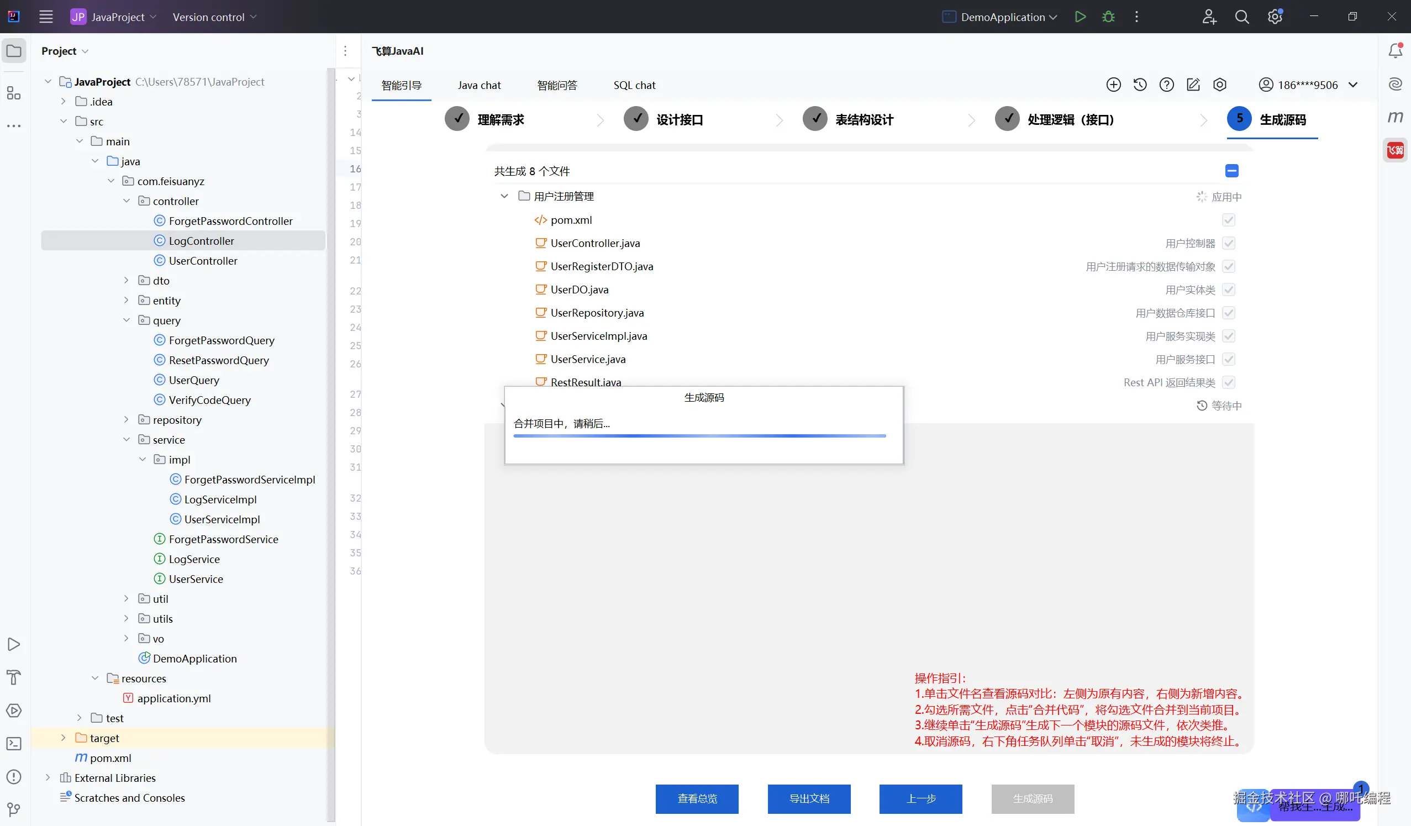Expand the repository package in project tree
1411x826 pixels.
click(x=126, y=419)
